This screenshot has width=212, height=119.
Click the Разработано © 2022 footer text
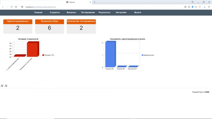[201, 92]
